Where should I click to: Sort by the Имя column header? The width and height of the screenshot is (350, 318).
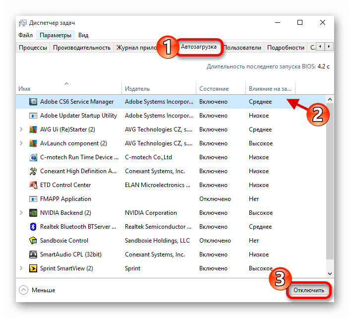(x=69, y=88)
